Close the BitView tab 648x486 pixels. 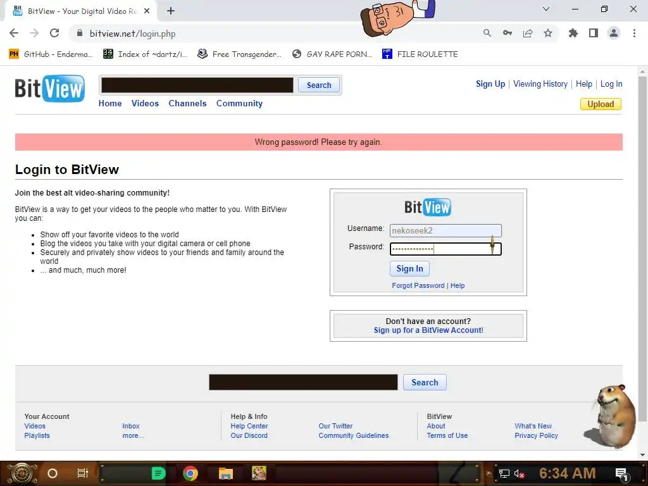147,11
